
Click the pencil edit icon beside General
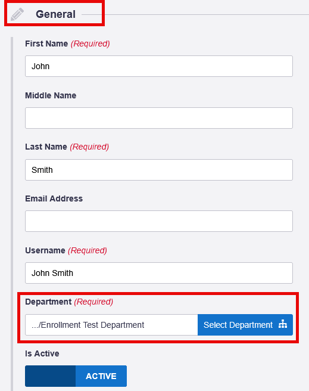pyautogui.click(x=17, y=14)
